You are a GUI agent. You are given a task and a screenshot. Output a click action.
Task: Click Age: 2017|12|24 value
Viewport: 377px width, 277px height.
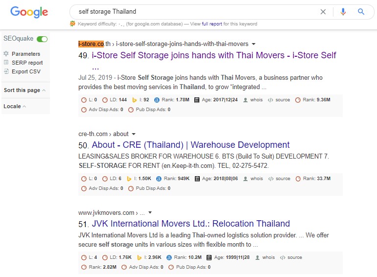(x=220, y=100)
